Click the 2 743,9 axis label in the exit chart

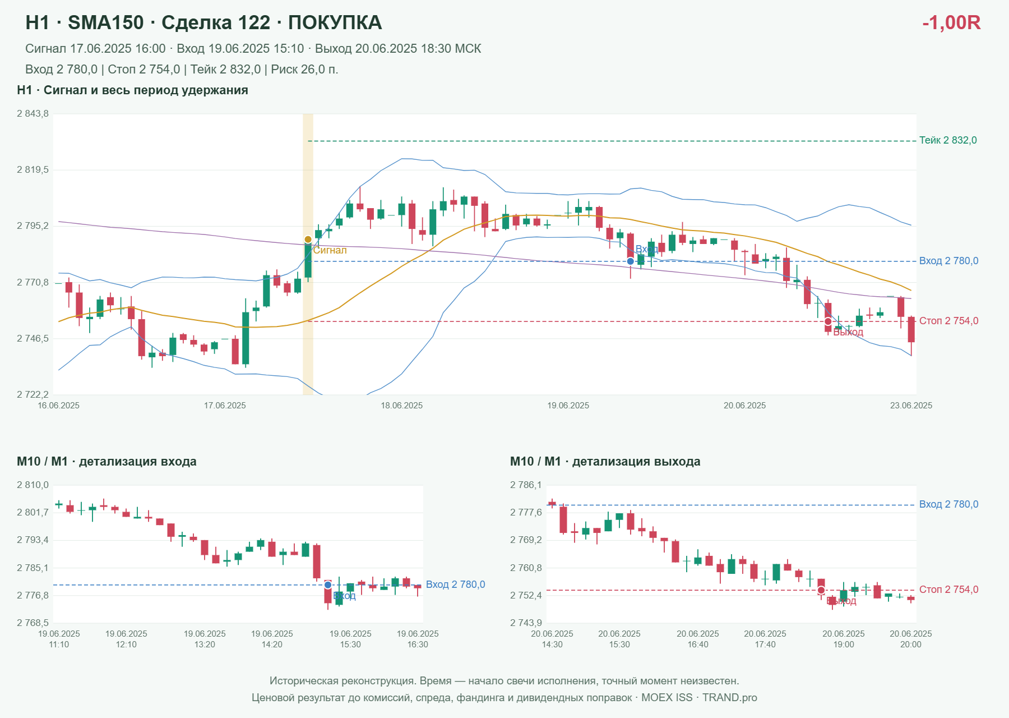tap(526, 623)
